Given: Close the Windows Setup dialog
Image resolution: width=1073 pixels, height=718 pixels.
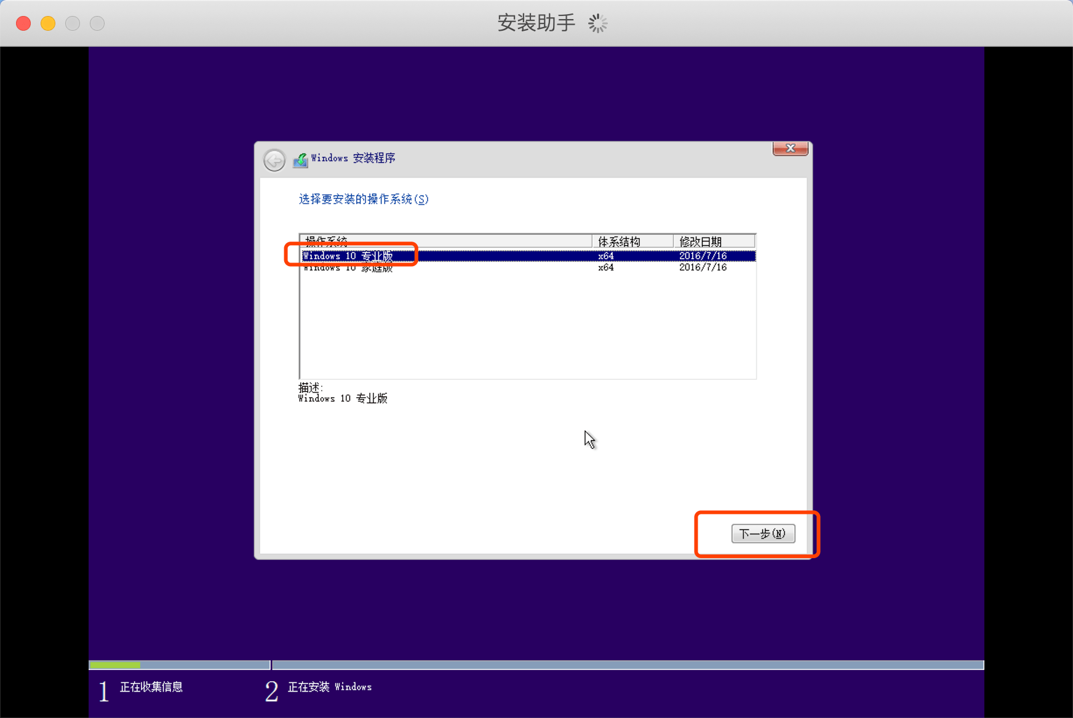Looking at the screenshot, I should (791, 149).
